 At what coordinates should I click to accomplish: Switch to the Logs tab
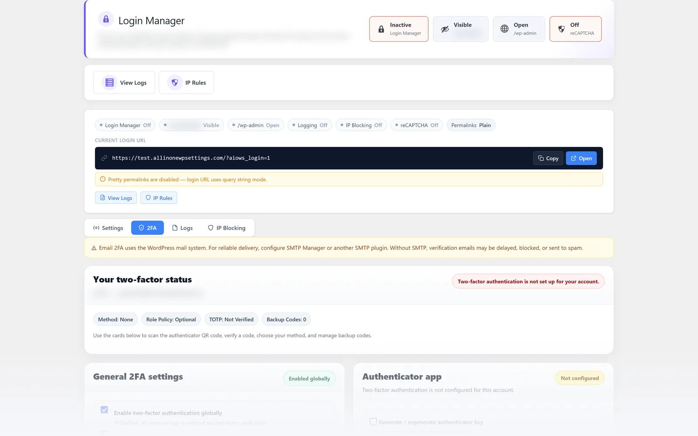coord(182,228)
